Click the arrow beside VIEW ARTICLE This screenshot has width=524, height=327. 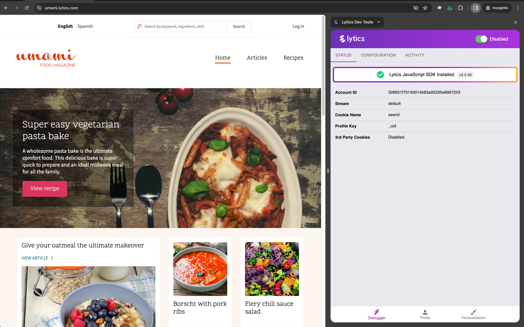tap(52, 258)
